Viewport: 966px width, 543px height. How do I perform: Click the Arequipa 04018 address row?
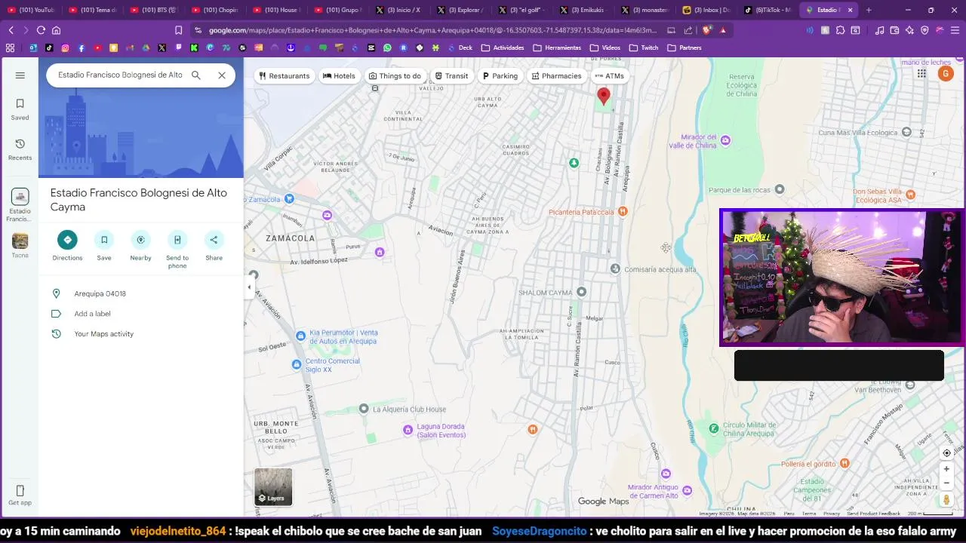[141, 293]
